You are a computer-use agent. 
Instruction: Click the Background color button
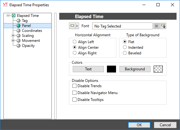click(135, 69)
